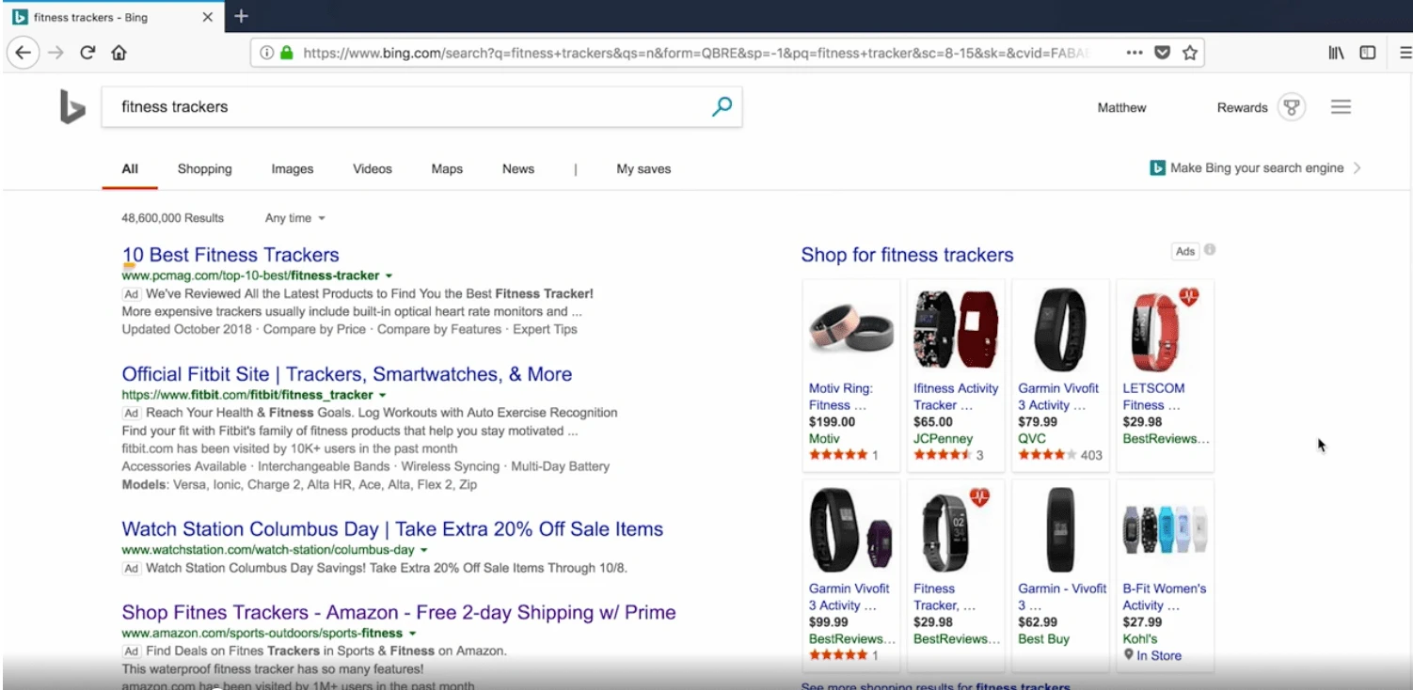Click the Bing logo

pos(72,107)
